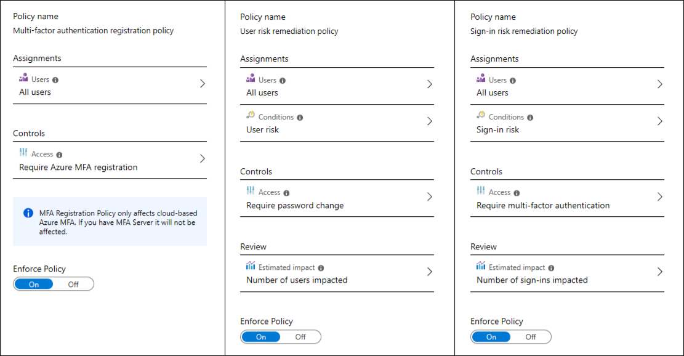The image size is (684, 356).
Task: Expand Users chevron in MFA registration policy
Action: (202, 84)
